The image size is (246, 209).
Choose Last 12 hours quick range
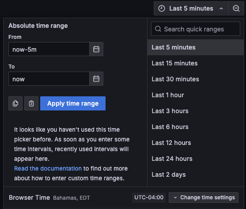pyautogui.click(x=196, y=143)
